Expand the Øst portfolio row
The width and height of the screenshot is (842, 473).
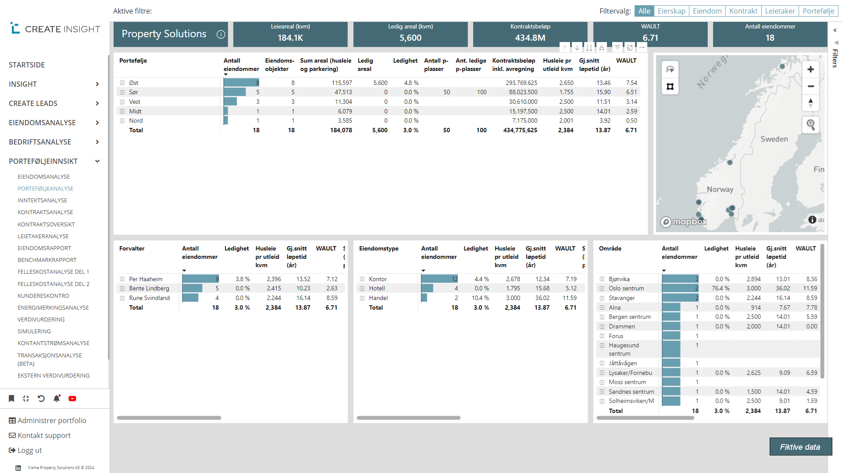[x=122, y=83]
